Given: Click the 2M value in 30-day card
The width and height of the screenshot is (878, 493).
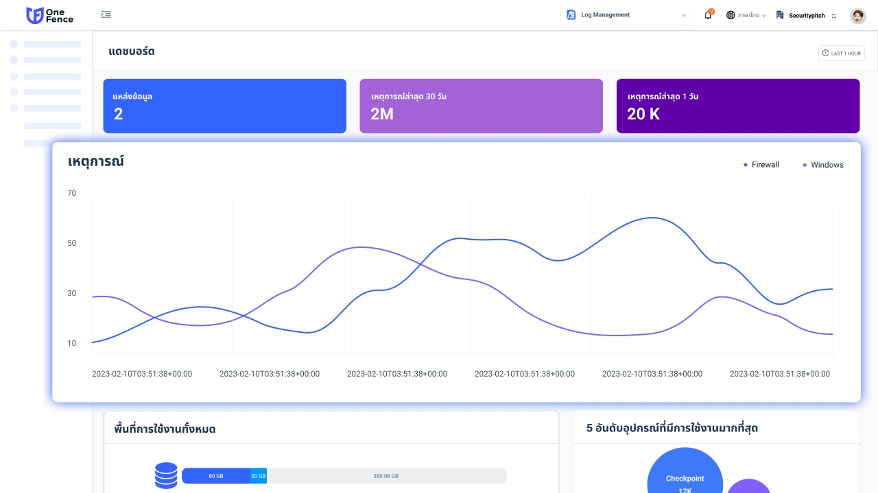Looking at the screenshot, I should click(x=382, y=114).
